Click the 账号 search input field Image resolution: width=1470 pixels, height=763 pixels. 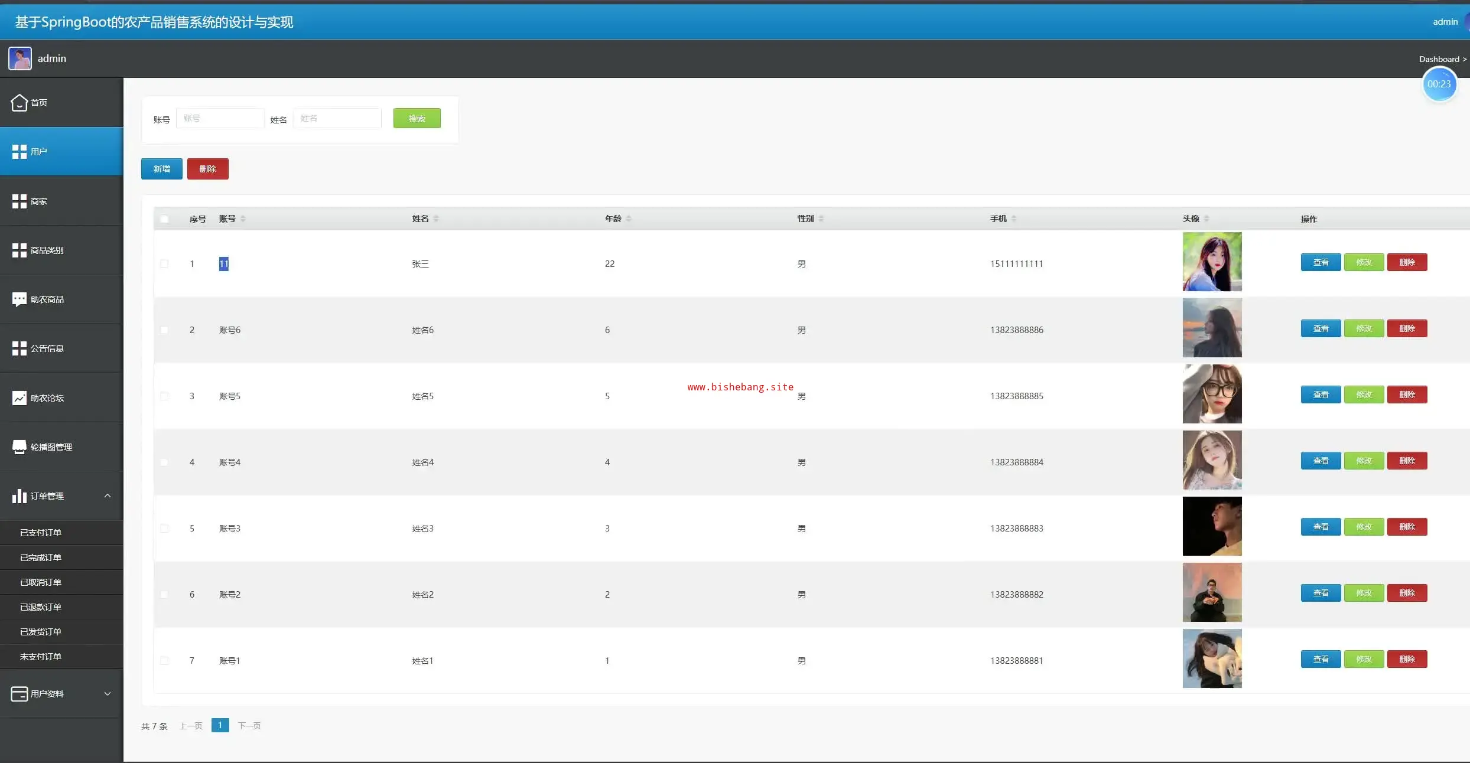pyautogui.click(x=220, y=118)
